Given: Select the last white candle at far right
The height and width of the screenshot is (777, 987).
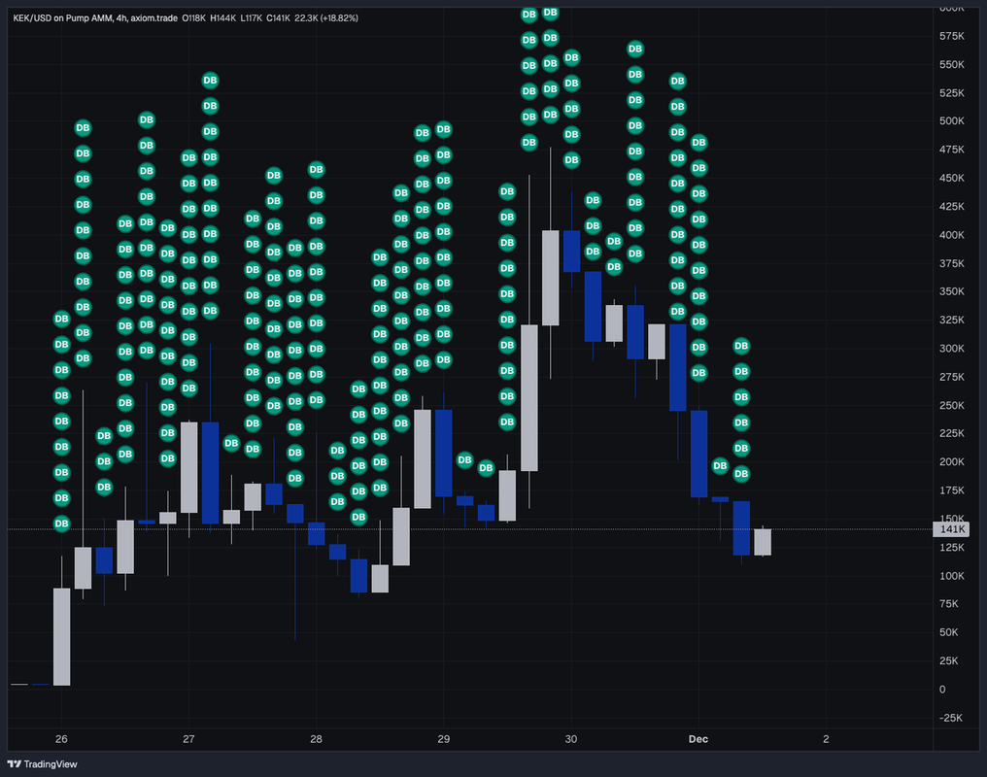Looking at the screenshot, I should [763, 542].
